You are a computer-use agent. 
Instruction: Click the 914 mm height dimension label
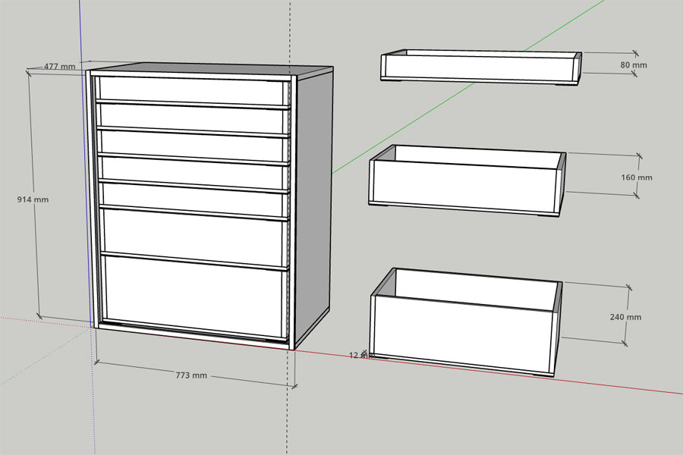pos(33,199)
